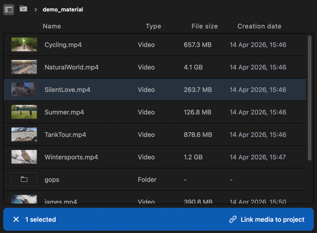Click the 4.1 GB file size

193,67
